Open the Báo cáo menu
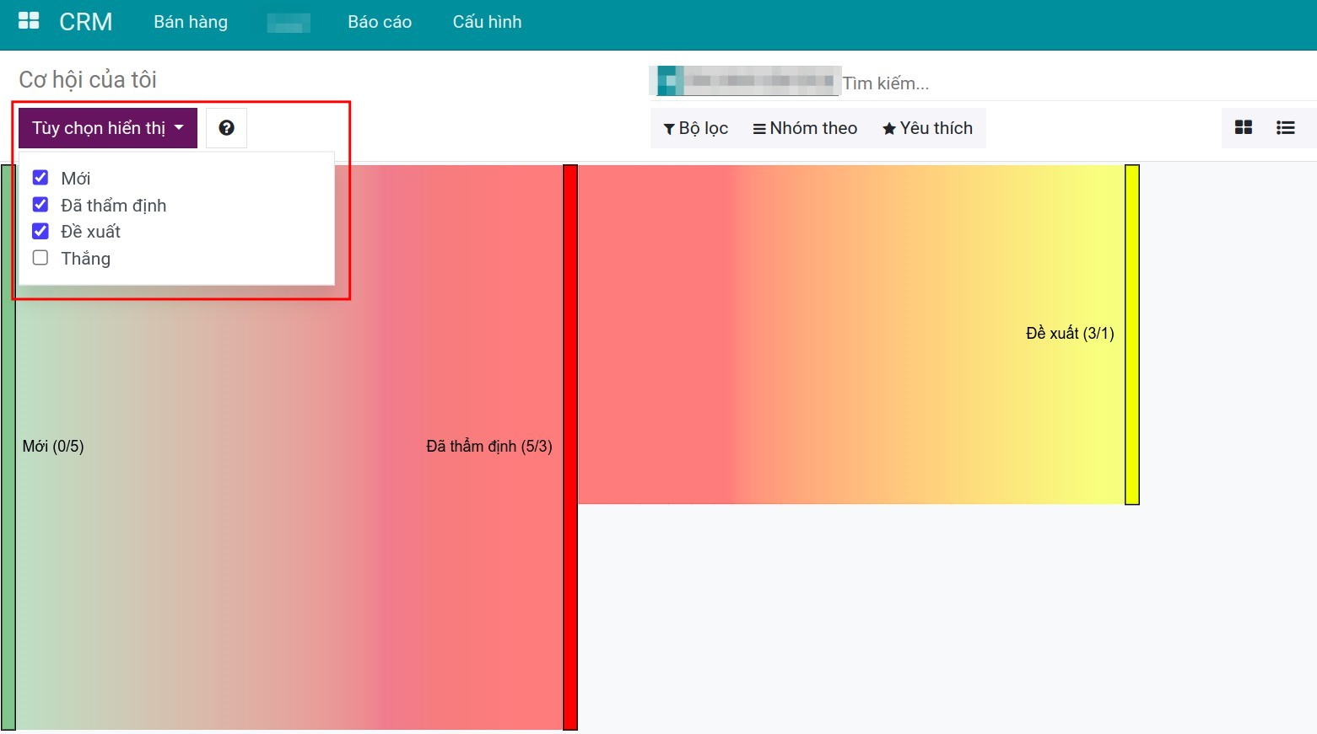Image resolution: width=1317 pixels, height=734 pixels. (380, 22)
